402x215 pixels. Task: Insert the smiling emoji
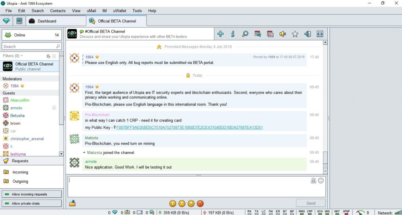point(173,204)
